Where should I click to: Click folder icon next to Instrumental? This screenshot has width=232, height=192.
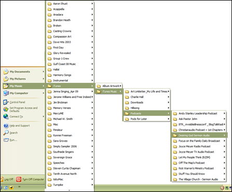pyautogui.click(x=50, y=80)
